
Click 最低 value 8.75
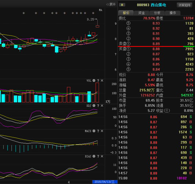click(x=189, y=85)
